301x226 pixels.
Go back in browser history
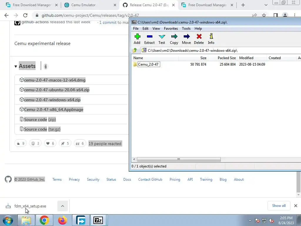click(6, 15)
